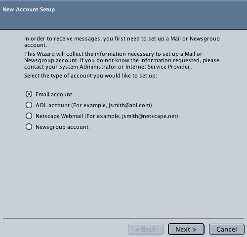Click the separator line above the buttons
This screenshot has width=247, height=237.
click(x=123, y=219)
